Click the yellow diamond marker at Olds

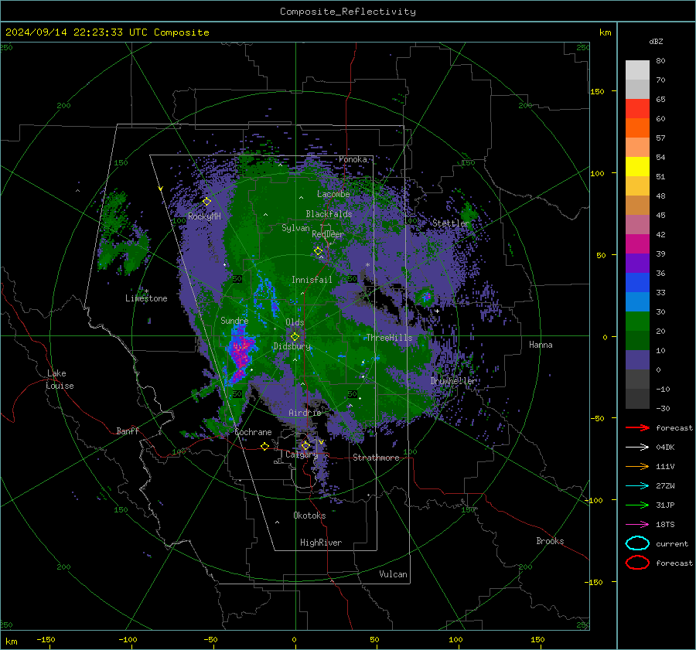click(295, 337)
